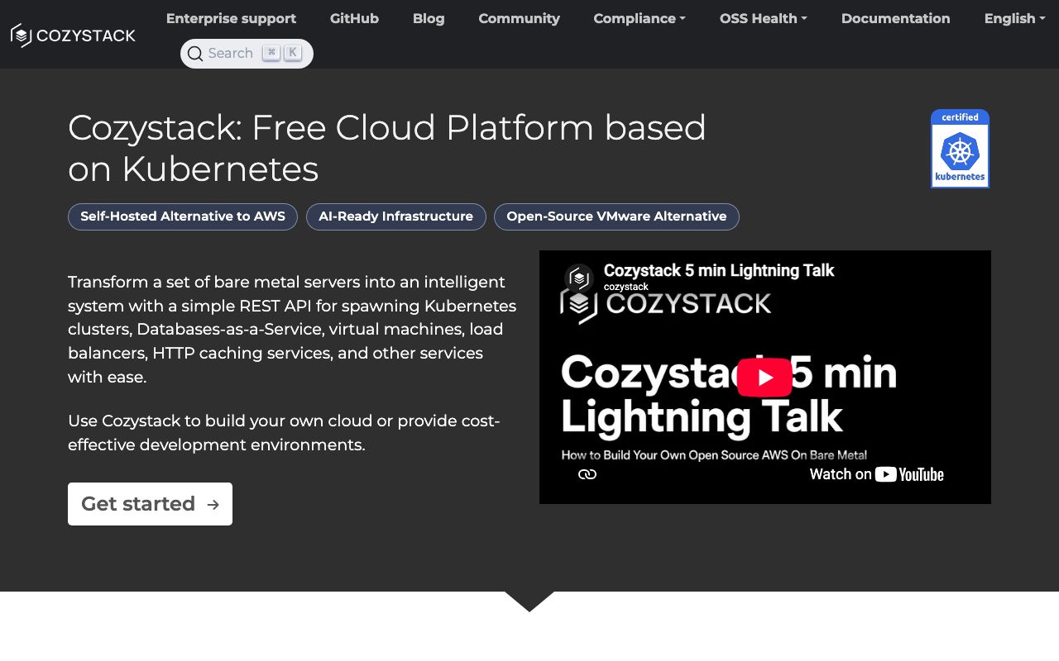Click the Cozystack video thumbnail
Screen dimensions: 1059x661
point(765,377)
